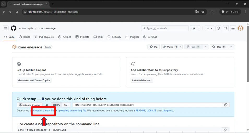Go to novastr-qiita owner link
The height and width of the screenshot is (133, 249).
(x=26, y=28)
